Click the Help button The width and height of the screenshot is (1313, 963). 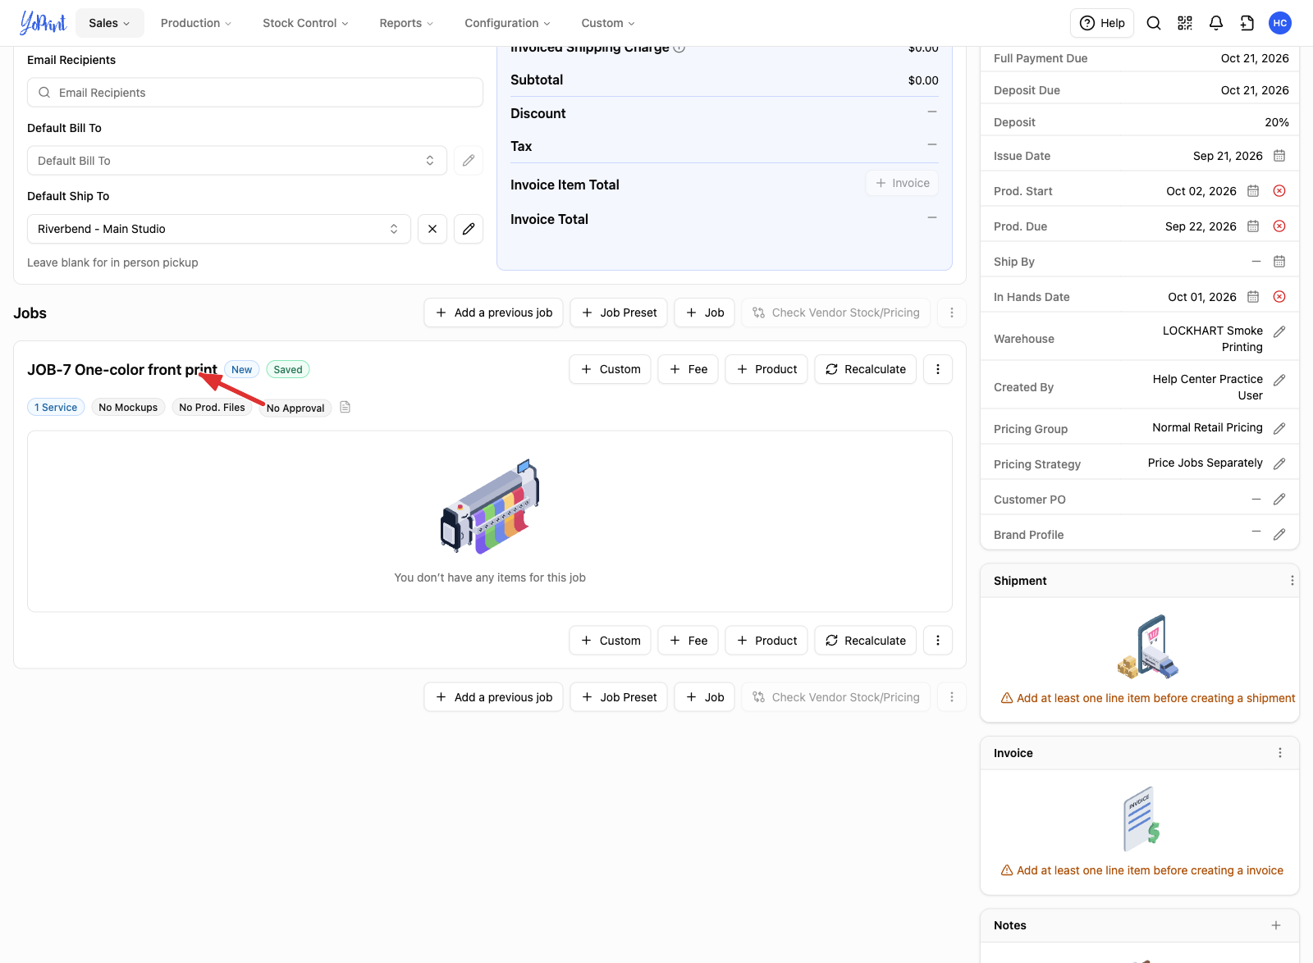tap(1102, 23)
